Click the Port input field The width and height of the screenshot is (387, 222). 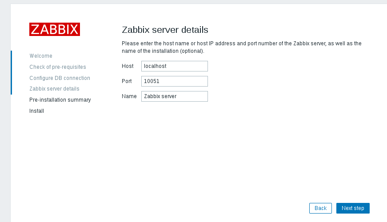[175, 81]
